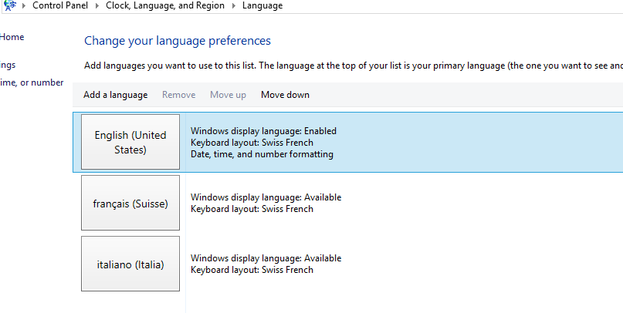Click Move down in the toolbar
623x313 pixels.
click(285, 95)
